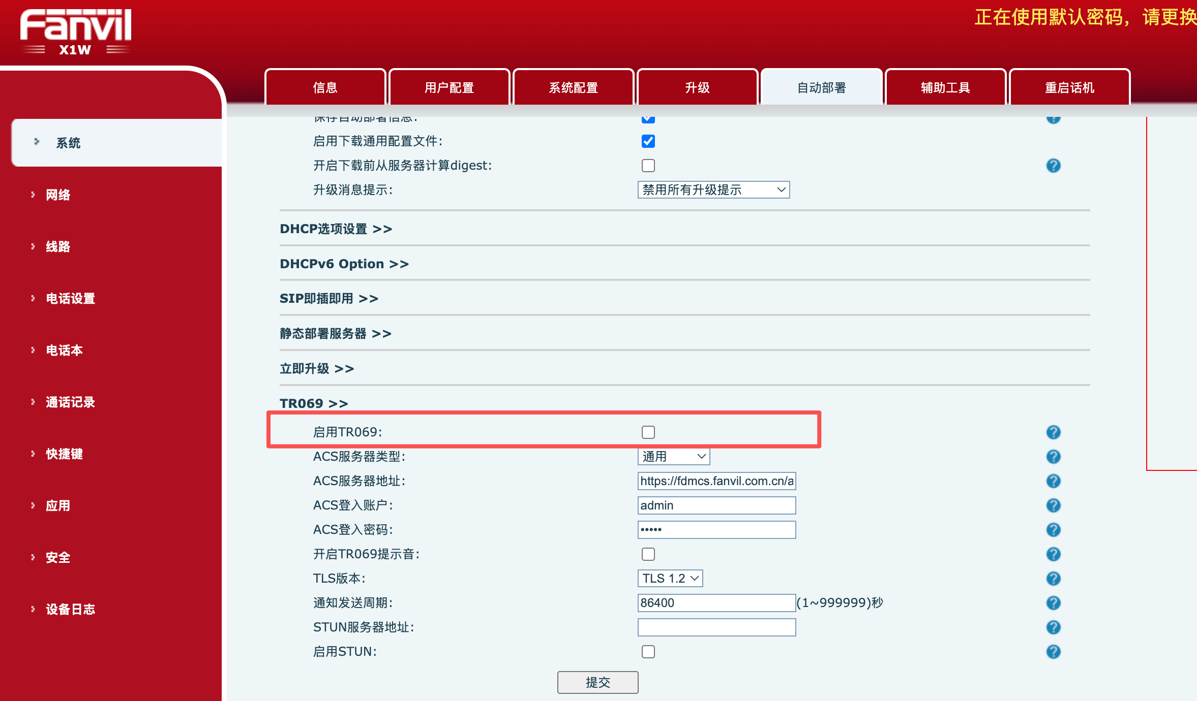Open help icon for ACS服务器类型
Image resolution: width=1197 pixels, height=701 pixels.
(x=1053, y=457)
